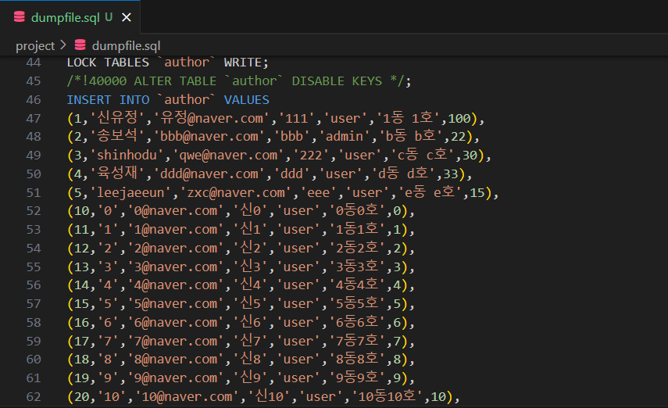This screenshot has height=408, width=668.
Task: Click the 'LOCK TABLES' text on line 44
Action: click(x=108, y=63)
